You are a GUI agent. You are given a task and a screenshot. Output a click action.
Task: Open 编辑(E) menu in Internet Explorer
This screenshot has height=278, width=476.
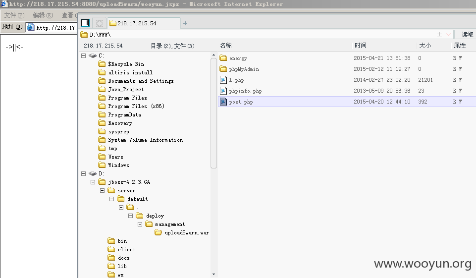(43, 15)
